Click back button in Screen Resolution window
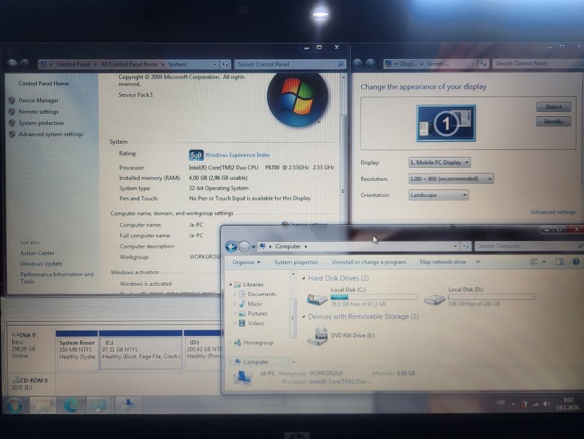The height and width of the screenshot is (439, 584). [358, 64]
